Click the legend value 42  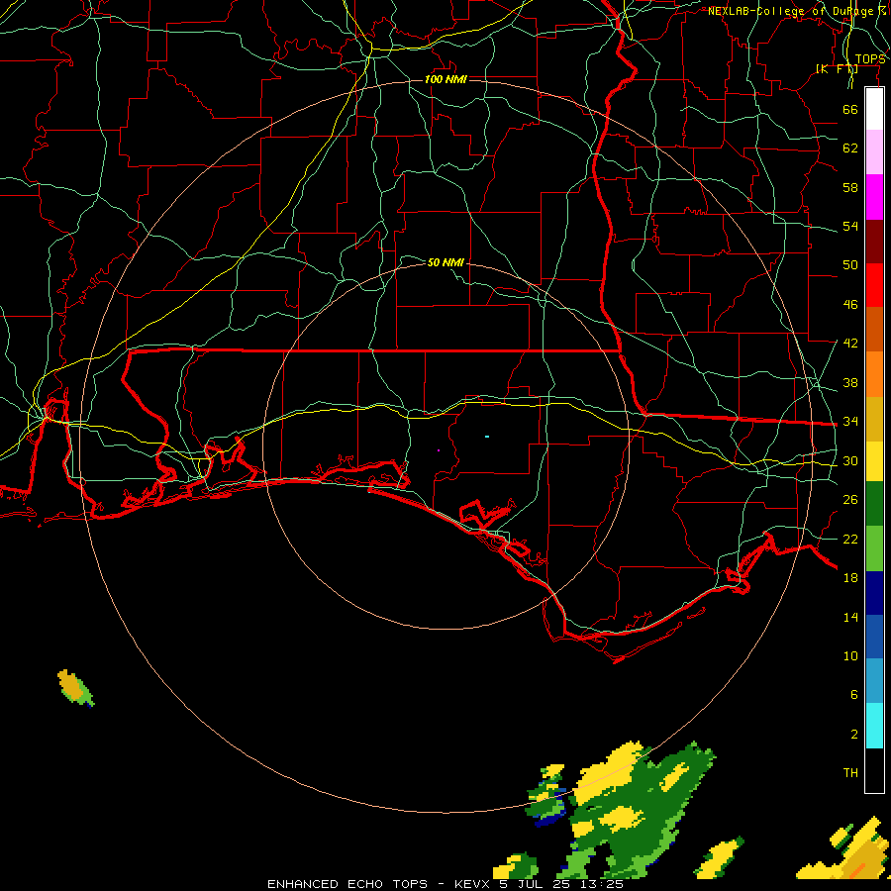pyautogui.click(x=850, y=344)
